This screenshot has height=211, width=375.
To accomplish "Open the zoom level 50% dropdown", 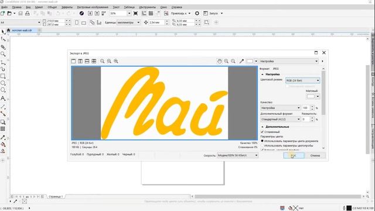I will (x=129, y=13).
